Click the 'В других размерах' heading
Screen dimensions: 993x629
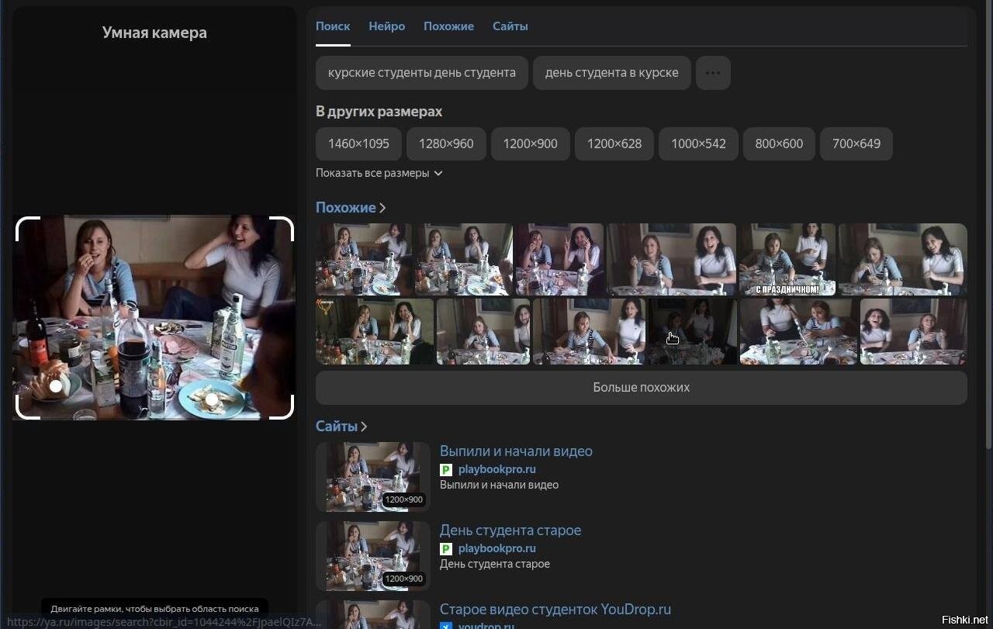(379, 112)
